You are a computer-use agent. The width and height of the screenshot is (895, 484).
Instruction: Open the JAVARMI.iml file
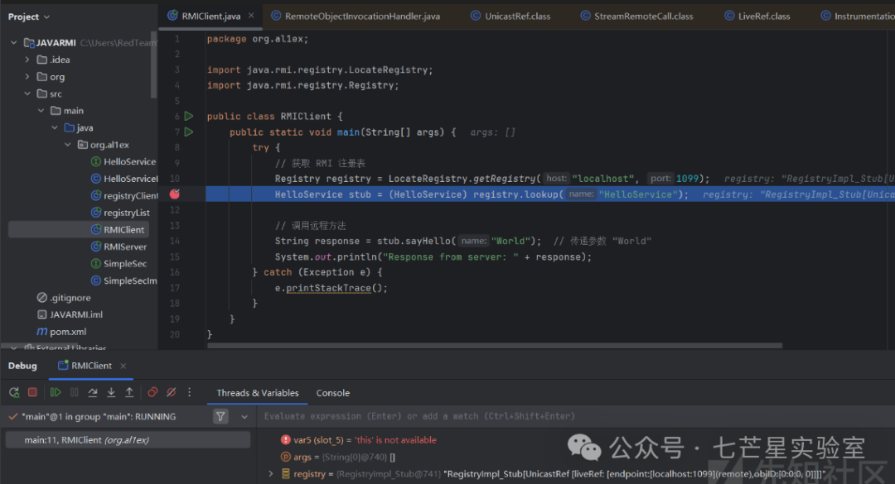tap(70, 314)
